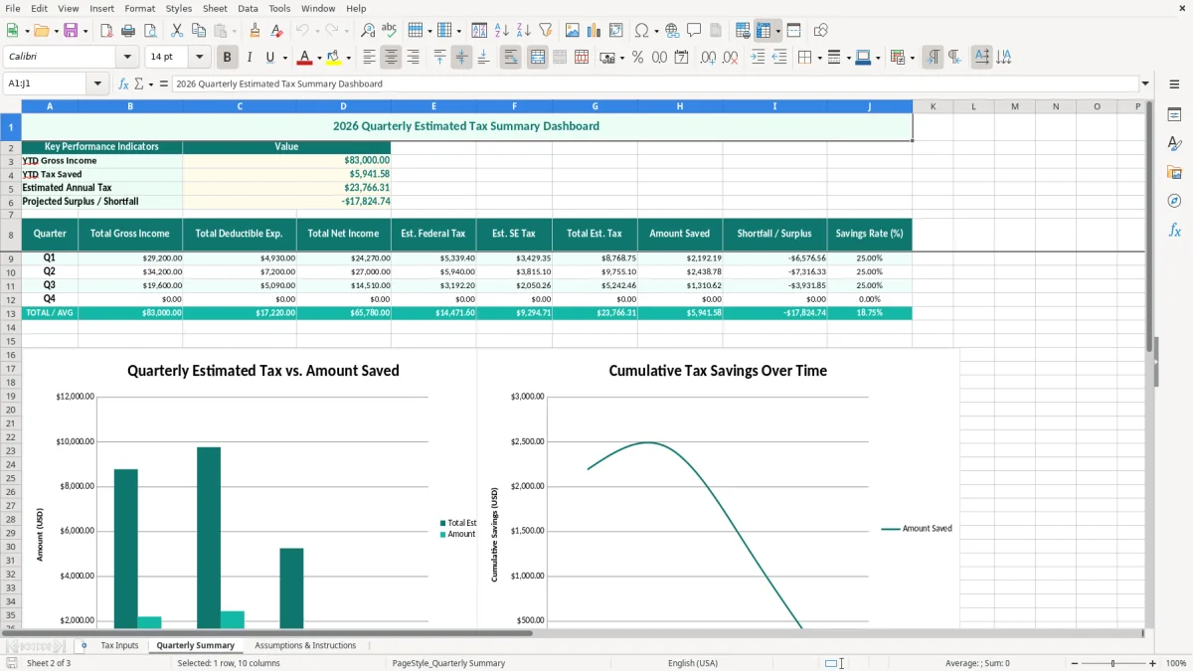The image size is (1193, 671).
Task: Toggle Print Preview icon
Action: (x=149, y=31)
